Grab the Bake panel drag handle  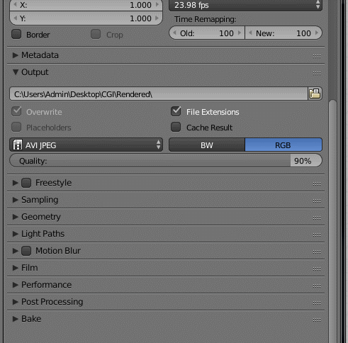(x=317, y=320)
